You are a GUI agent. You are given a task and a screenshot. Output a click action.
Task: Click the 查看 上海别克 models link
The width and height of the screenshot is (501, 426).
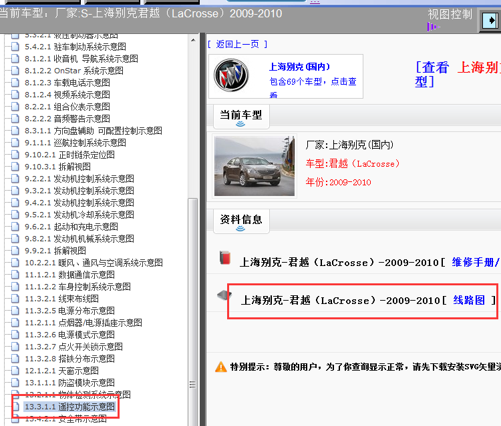[x=458, y=74]
